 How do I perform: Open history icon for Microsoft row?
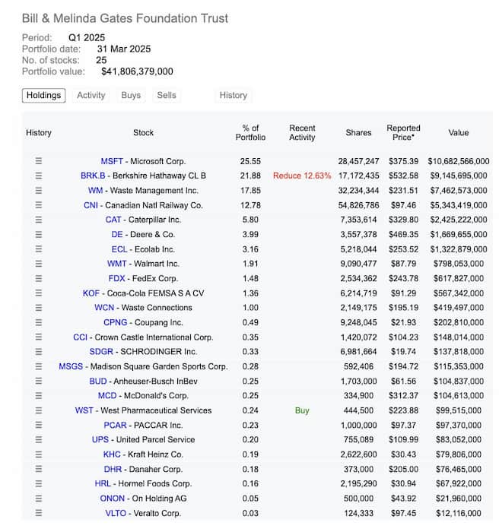[x=39, y=161]
